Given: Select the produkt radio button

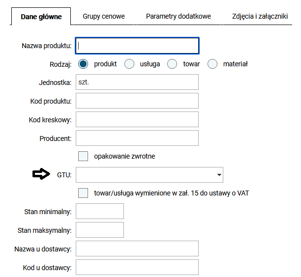Looking at the screenshot, I should click(83, 64).
